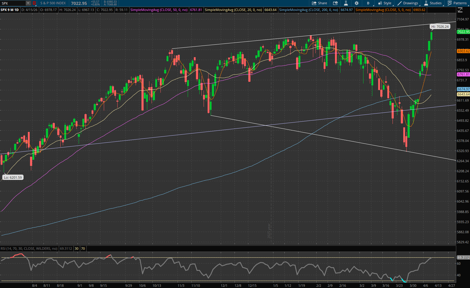Click the green 7022.95 last price tag
Screen dimensions: 470x288
coord(463,32)
